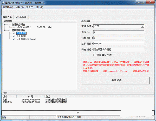
Task: Click the (59.62 GB, ATA) disk size text
Action: tap(44, 27)
